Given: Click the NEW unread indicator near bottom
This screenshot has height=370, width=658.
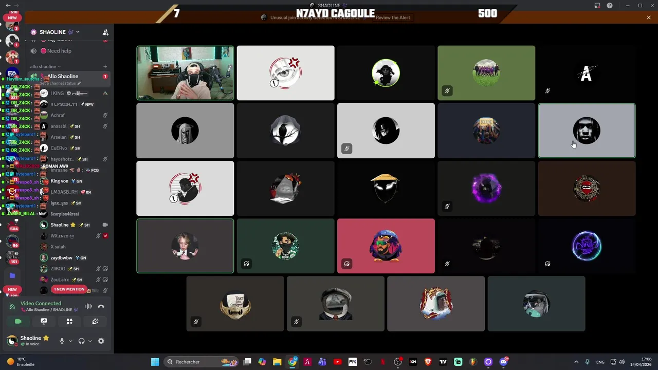Looking at the screenshot, I should click(12, 289).
